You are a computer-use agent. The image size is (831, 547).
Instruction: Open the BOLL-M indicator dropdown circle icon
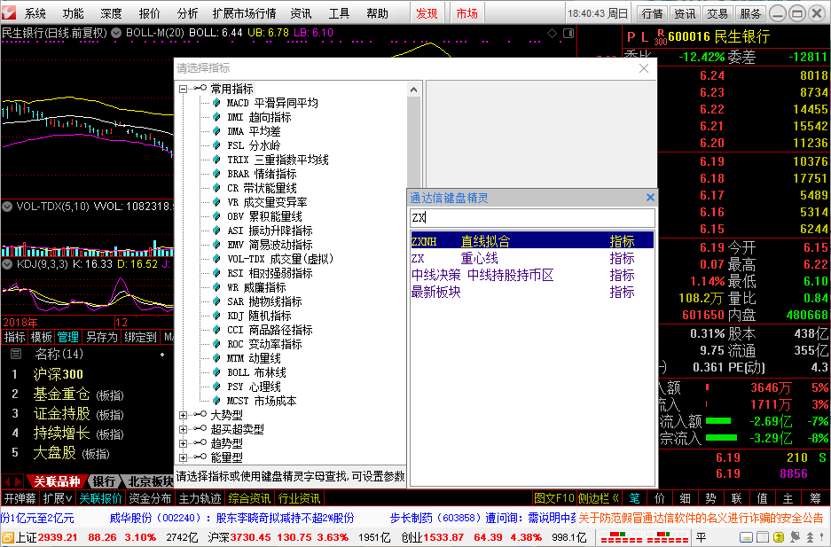coord(116,33)
